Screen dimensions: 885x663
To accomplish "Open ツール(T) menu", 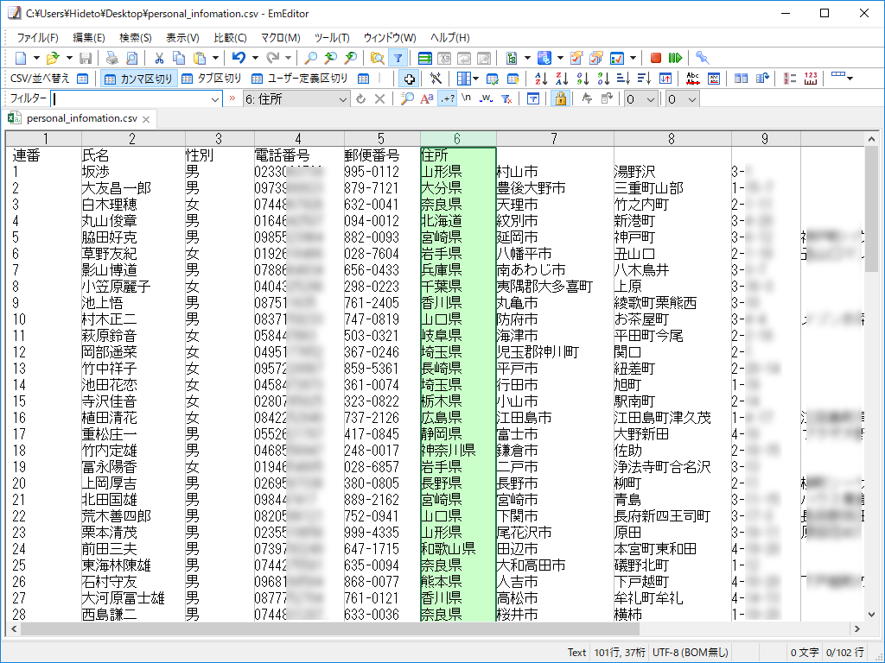I will coord(332,38).
